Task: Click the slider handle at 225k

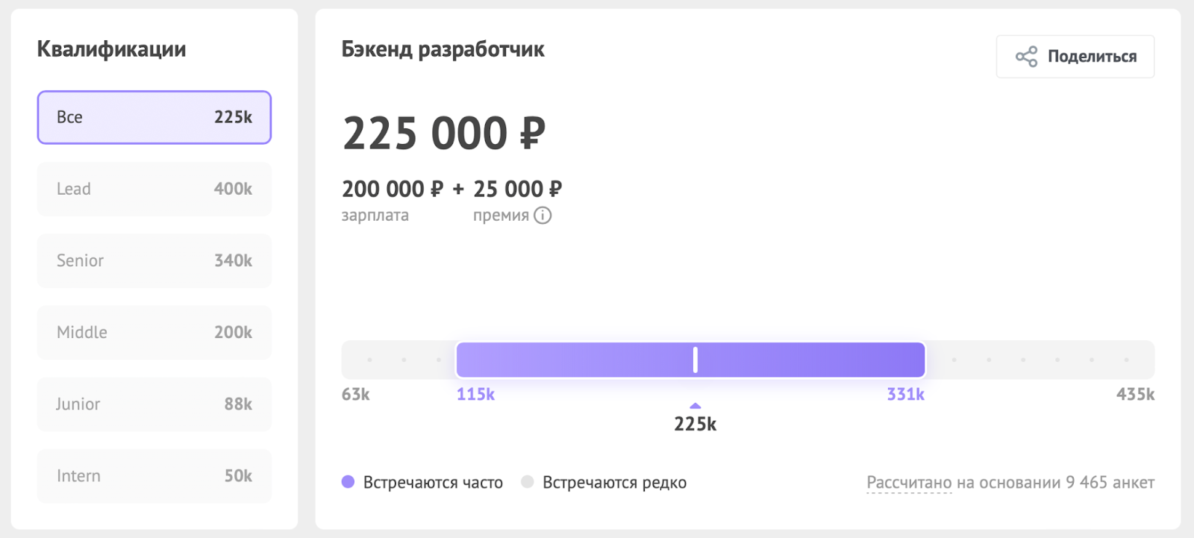Action: [694, 360]
